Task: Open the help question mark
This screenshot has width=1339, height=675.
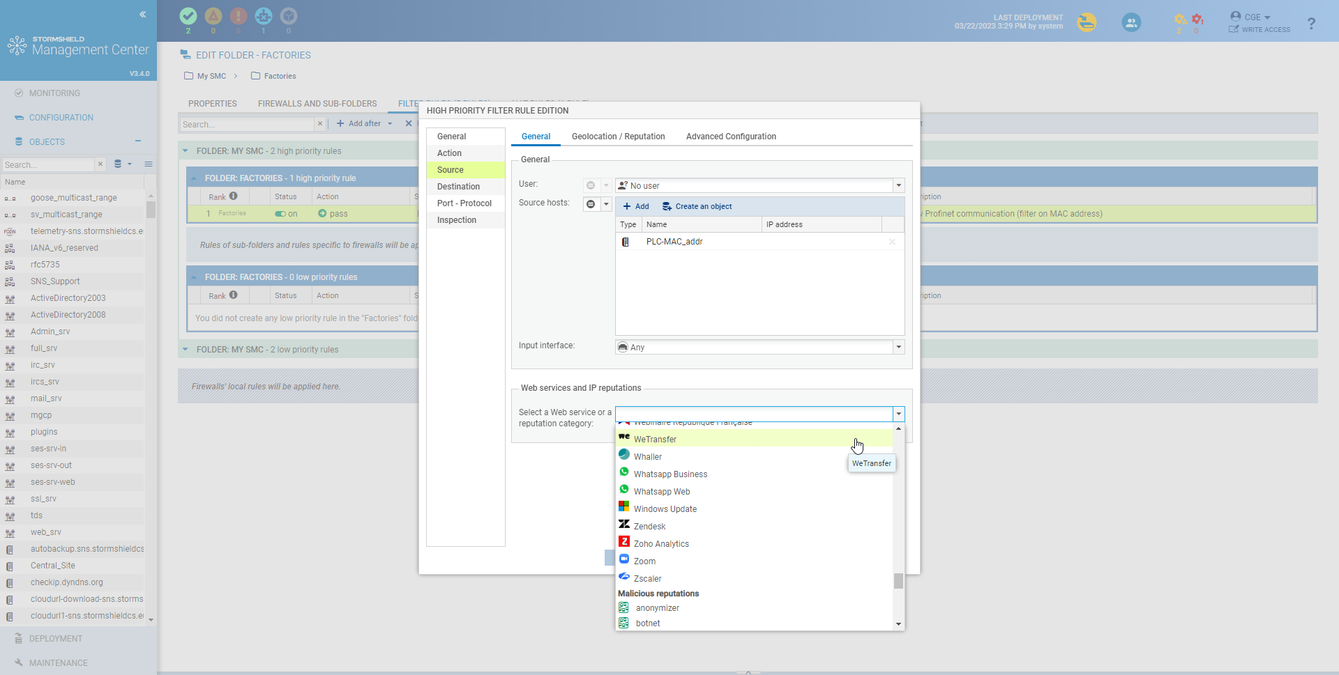Action: [x=1311, y=24]
